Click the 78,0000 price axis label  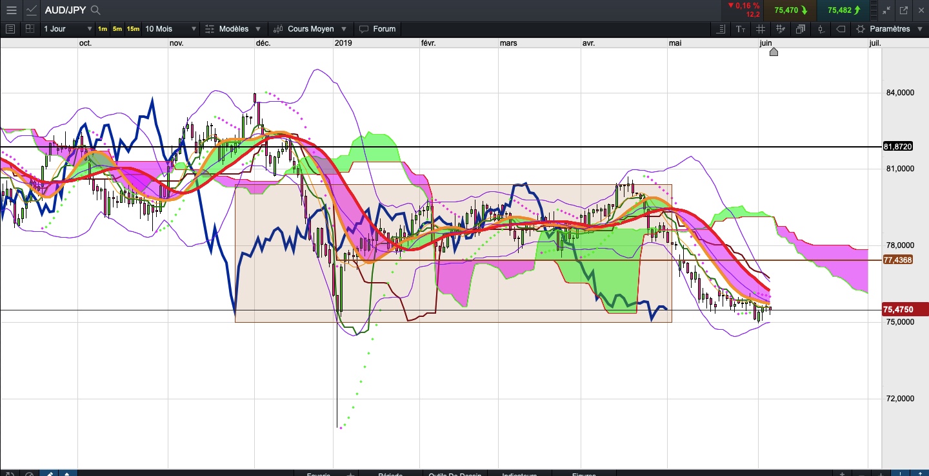click(900, 245)
